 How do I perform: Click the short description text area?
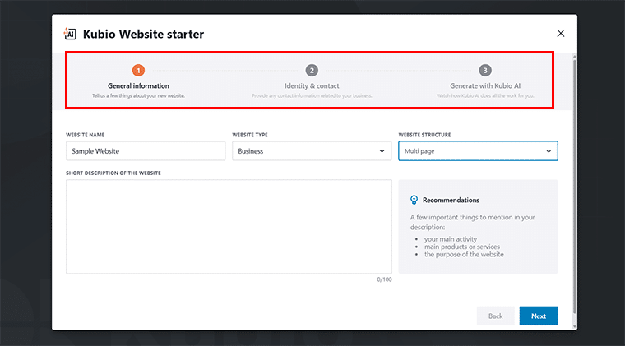(x=229, y=227)
